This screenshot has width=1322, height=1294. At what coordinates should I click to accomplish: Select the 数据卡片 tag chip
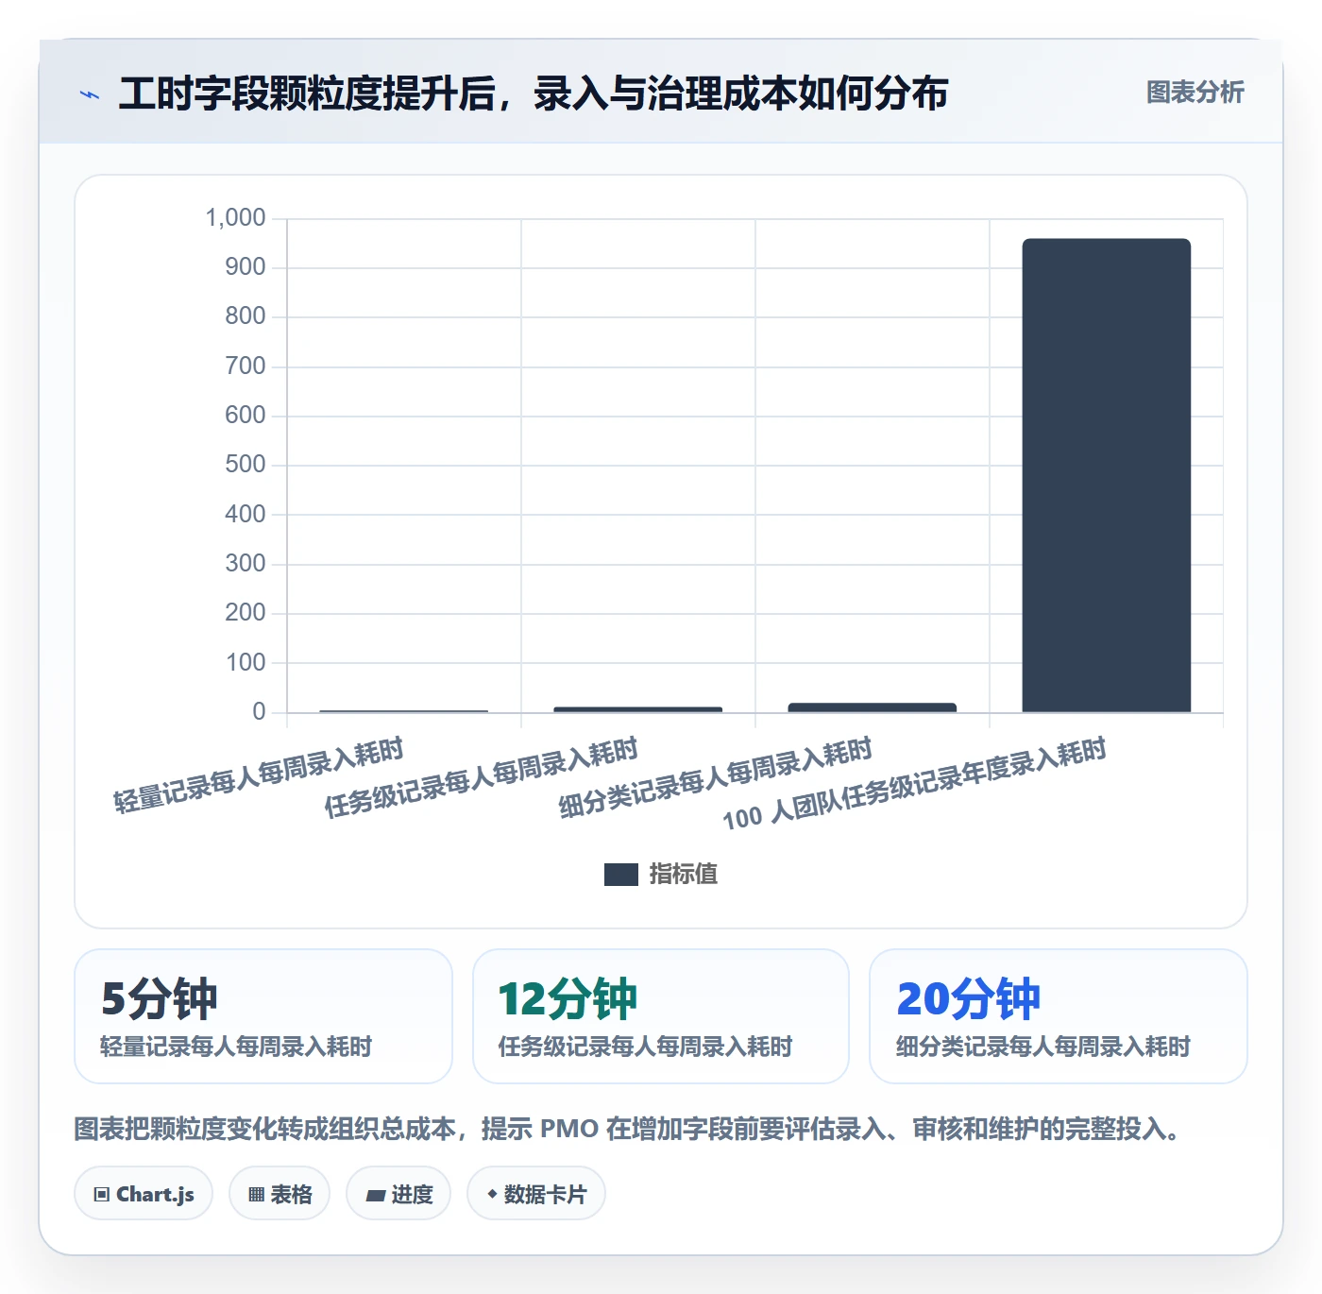(x=536, y=1194)
